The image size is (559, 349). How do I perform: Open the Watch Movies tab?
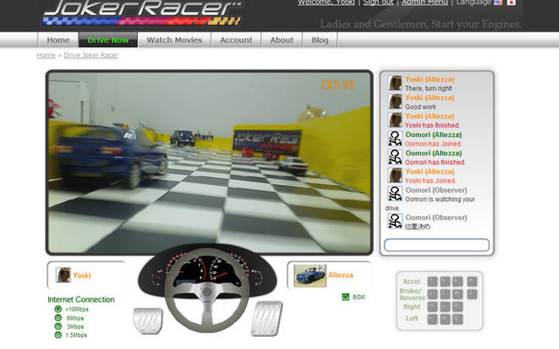click(x=175, y=40)
